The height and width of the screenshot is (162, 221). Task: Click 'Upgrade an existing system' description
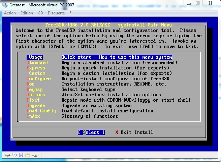[97, 105]
